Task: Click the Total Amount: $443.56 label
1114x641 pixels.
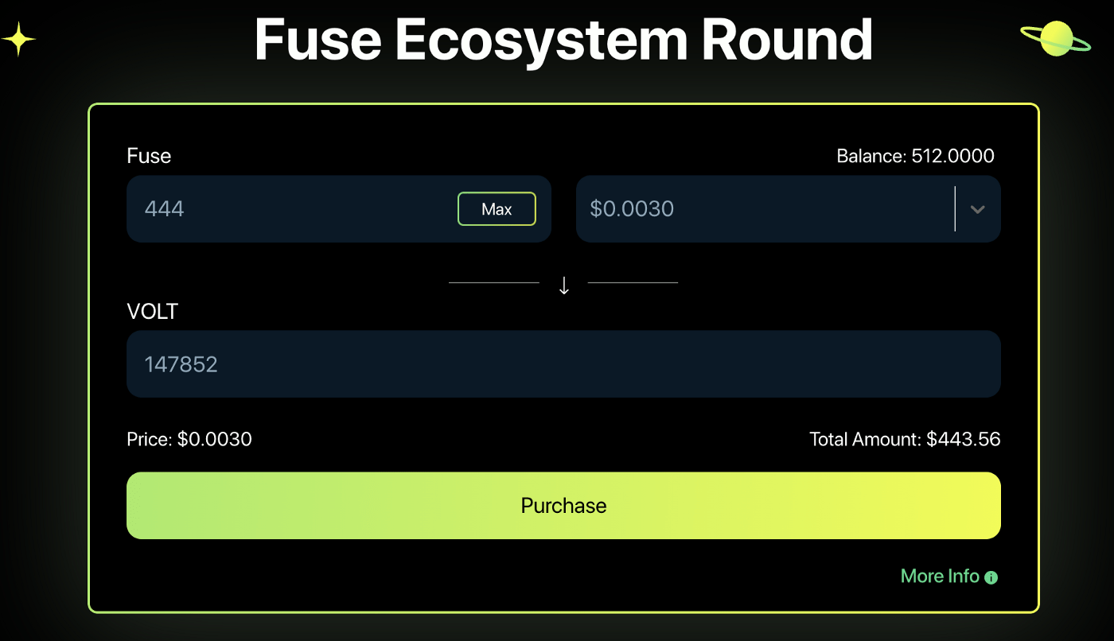Action: click(905, 438)
